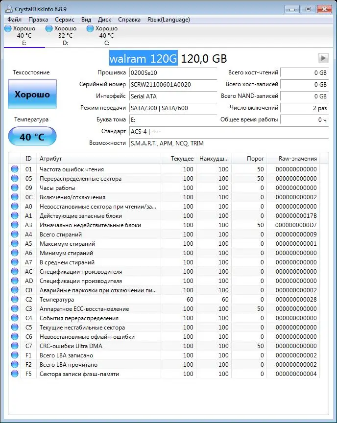Click the Прошивка field 0200Se10
The image size is (337, 423).
173,73
